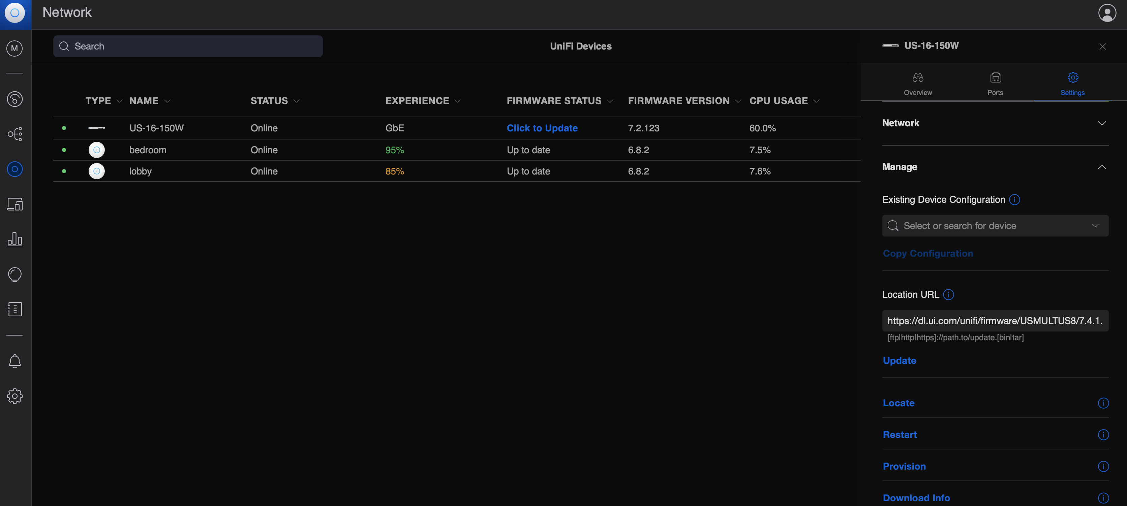Viewport: 1127px width, 506px height.
Task: Click the US-16-150W panel header title
Action: tap(932, 45)
